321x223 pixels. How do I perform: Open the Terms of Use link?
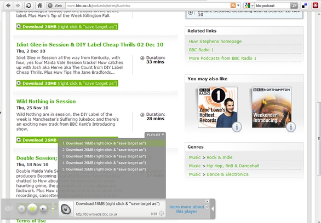(31, 221)
